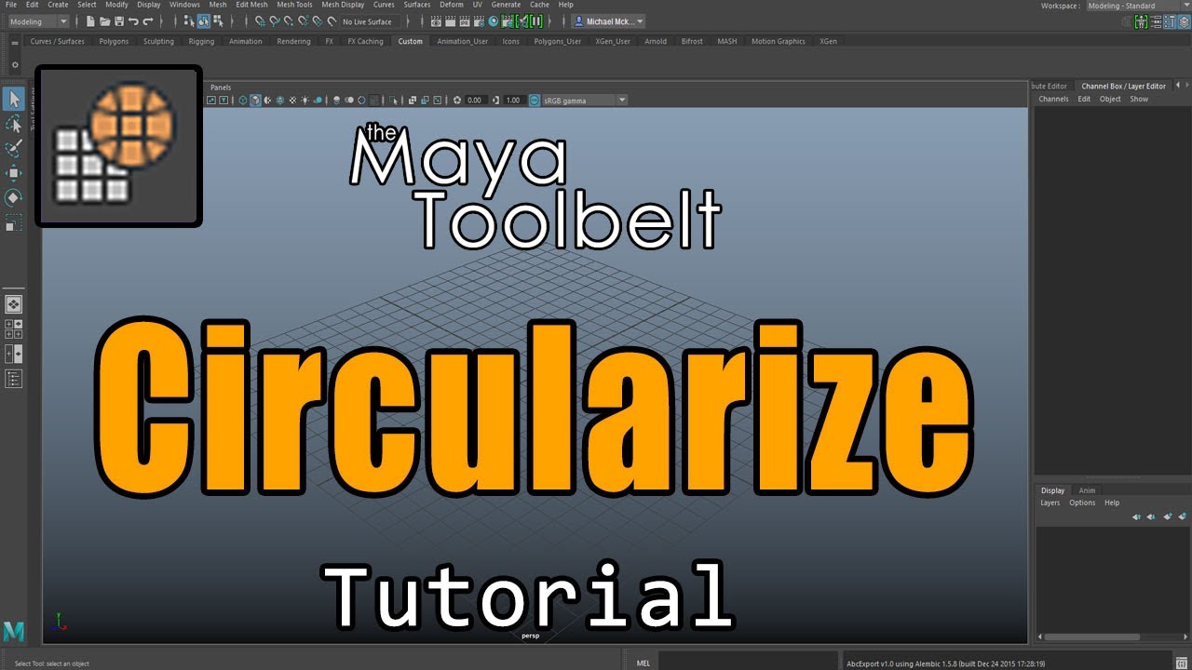Open the Edit Mesh menu
This screenshot has height=670, width=1192.
tap(251, 5)
